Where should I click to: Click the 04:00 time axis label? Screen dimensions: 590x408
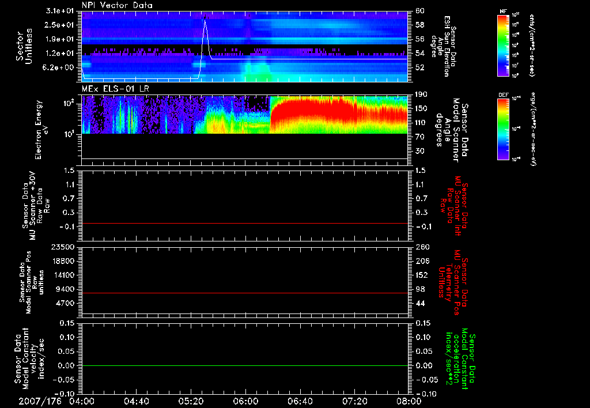[82, 401]
